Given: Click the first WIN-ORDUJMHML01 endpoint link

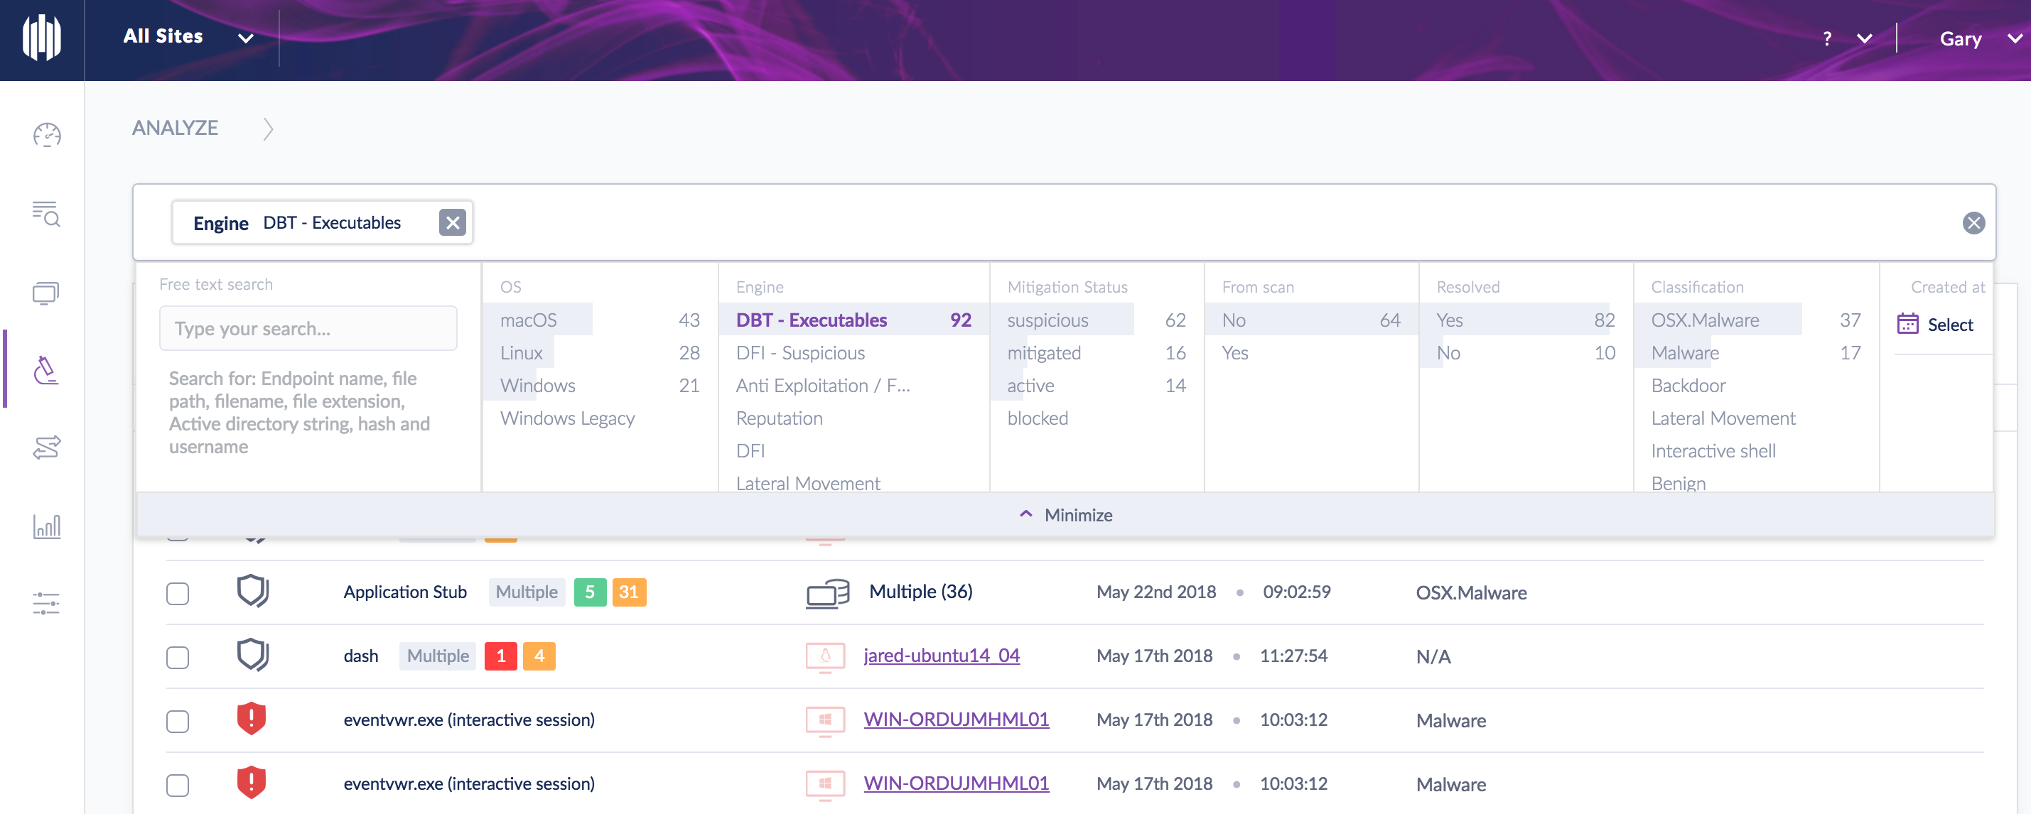Looking at the screenshot, I should click(956, 720).
